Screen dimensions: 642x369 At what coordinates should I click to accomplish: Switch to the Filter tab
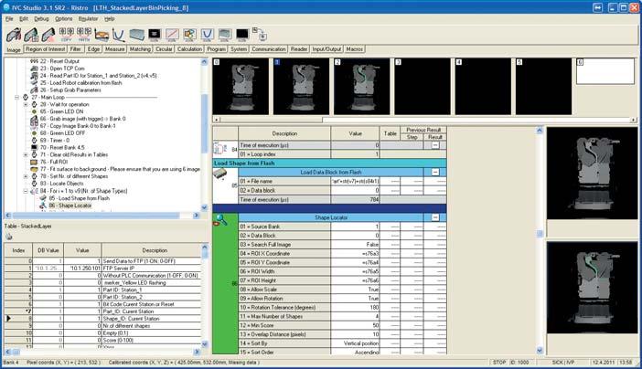click(x=76, y=49)
